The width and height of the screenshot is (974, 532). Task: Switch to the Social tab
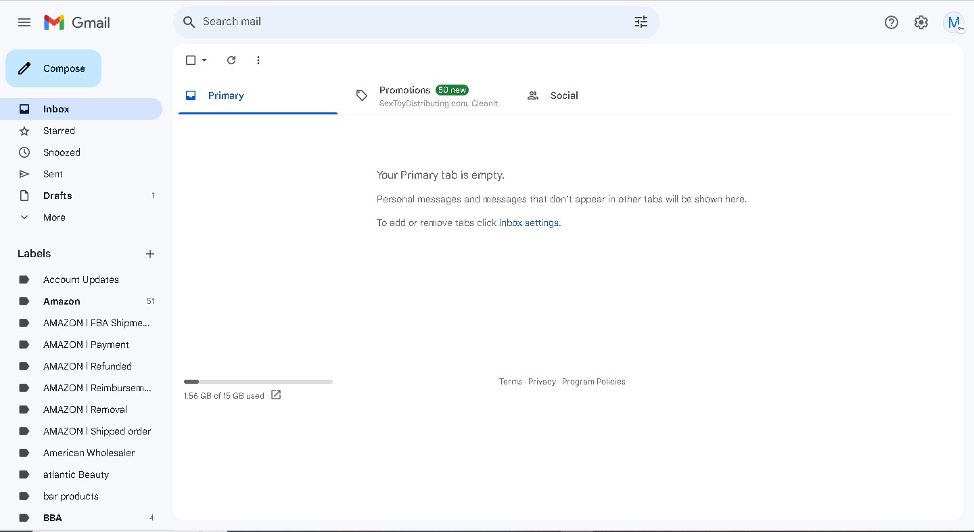pos(553,95)
